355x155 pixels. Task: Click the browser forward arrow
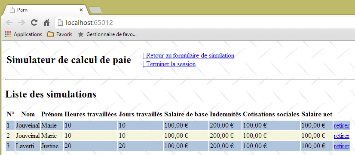21,22
